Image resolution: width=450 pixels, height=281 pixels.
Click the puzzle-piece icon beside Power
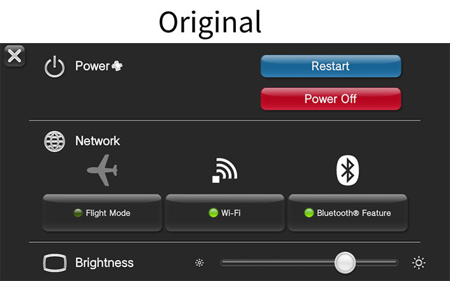click(x=117, y=66)
